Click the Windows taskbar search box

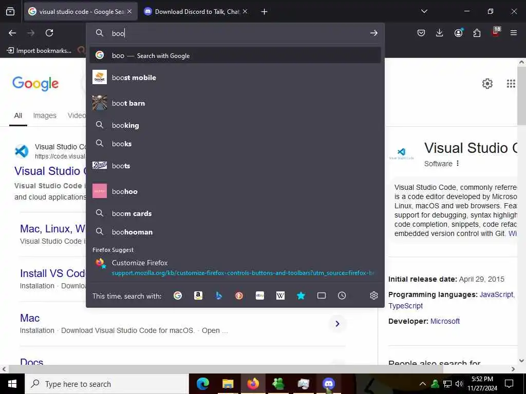pos(107,384)
